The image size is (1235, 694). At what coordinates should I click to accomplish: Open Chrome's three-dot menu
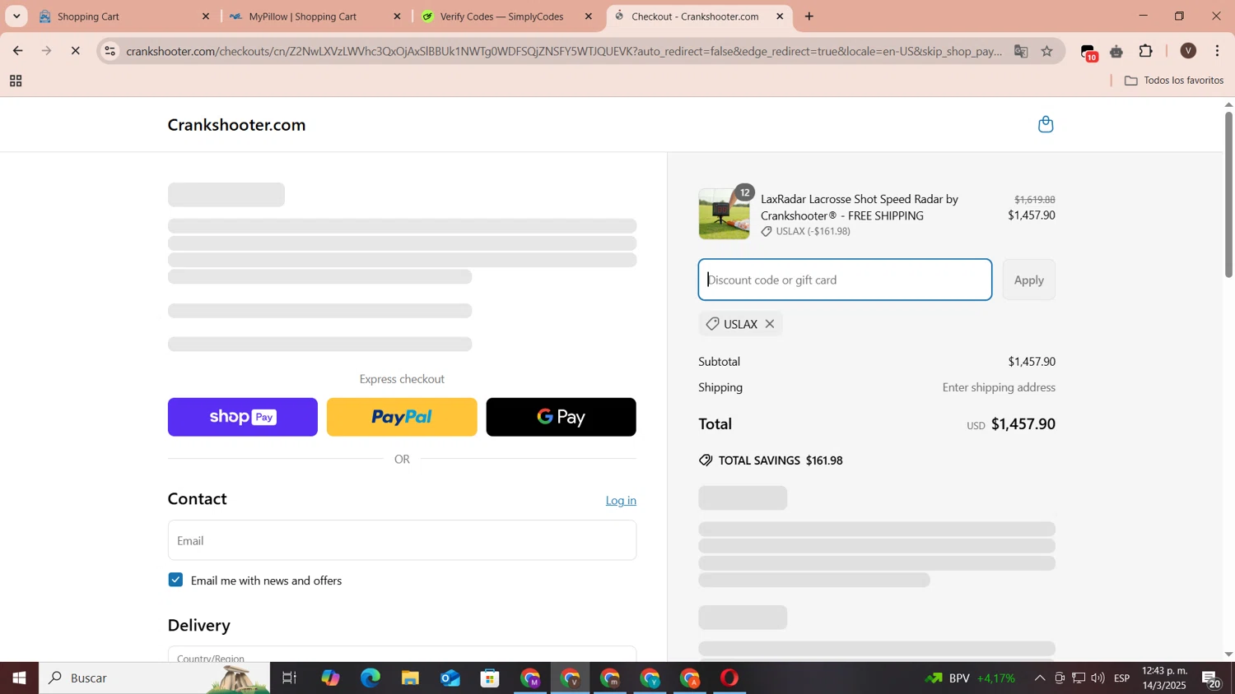[x=1218, y=51]
